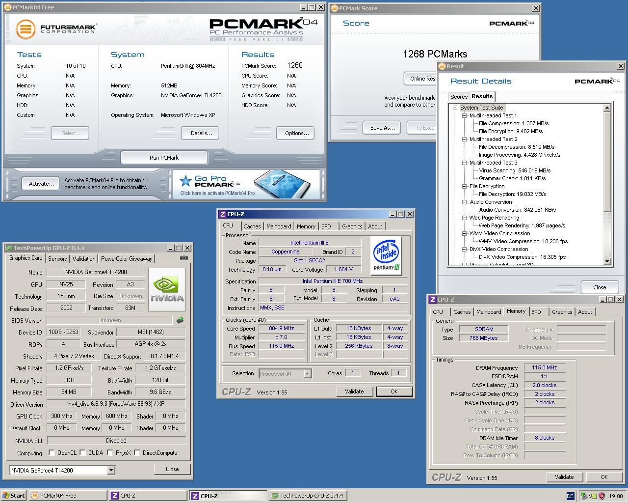Screen dimensions: 628x503
Task: Open the Sensors tab in GPU-Z
Action: [x=57, y=258]
